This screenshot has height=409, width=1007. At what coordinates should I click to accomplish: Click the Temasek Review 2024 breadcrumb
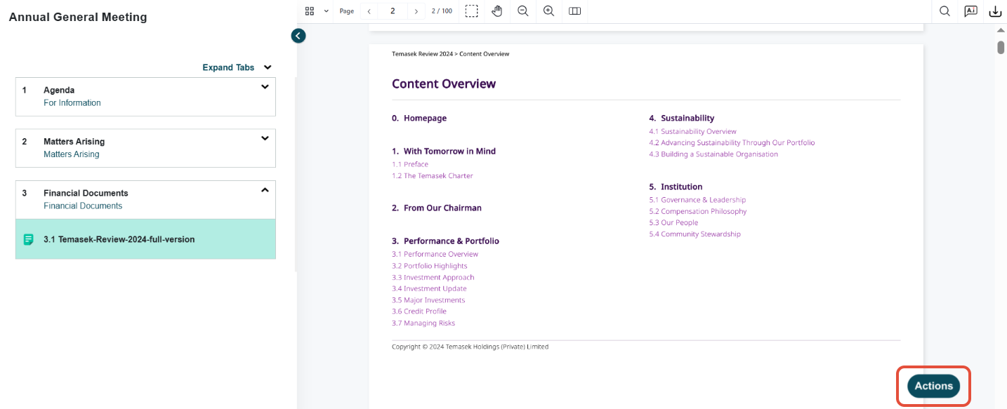pyautogui.click(x=422, y=54)
